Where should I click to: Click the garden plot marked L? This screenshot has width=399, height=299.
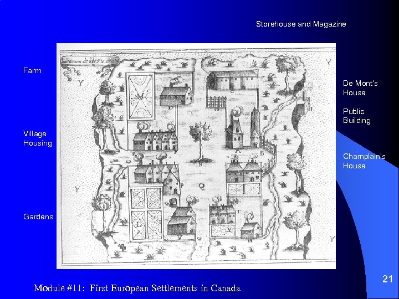click(x=146, y=214)
